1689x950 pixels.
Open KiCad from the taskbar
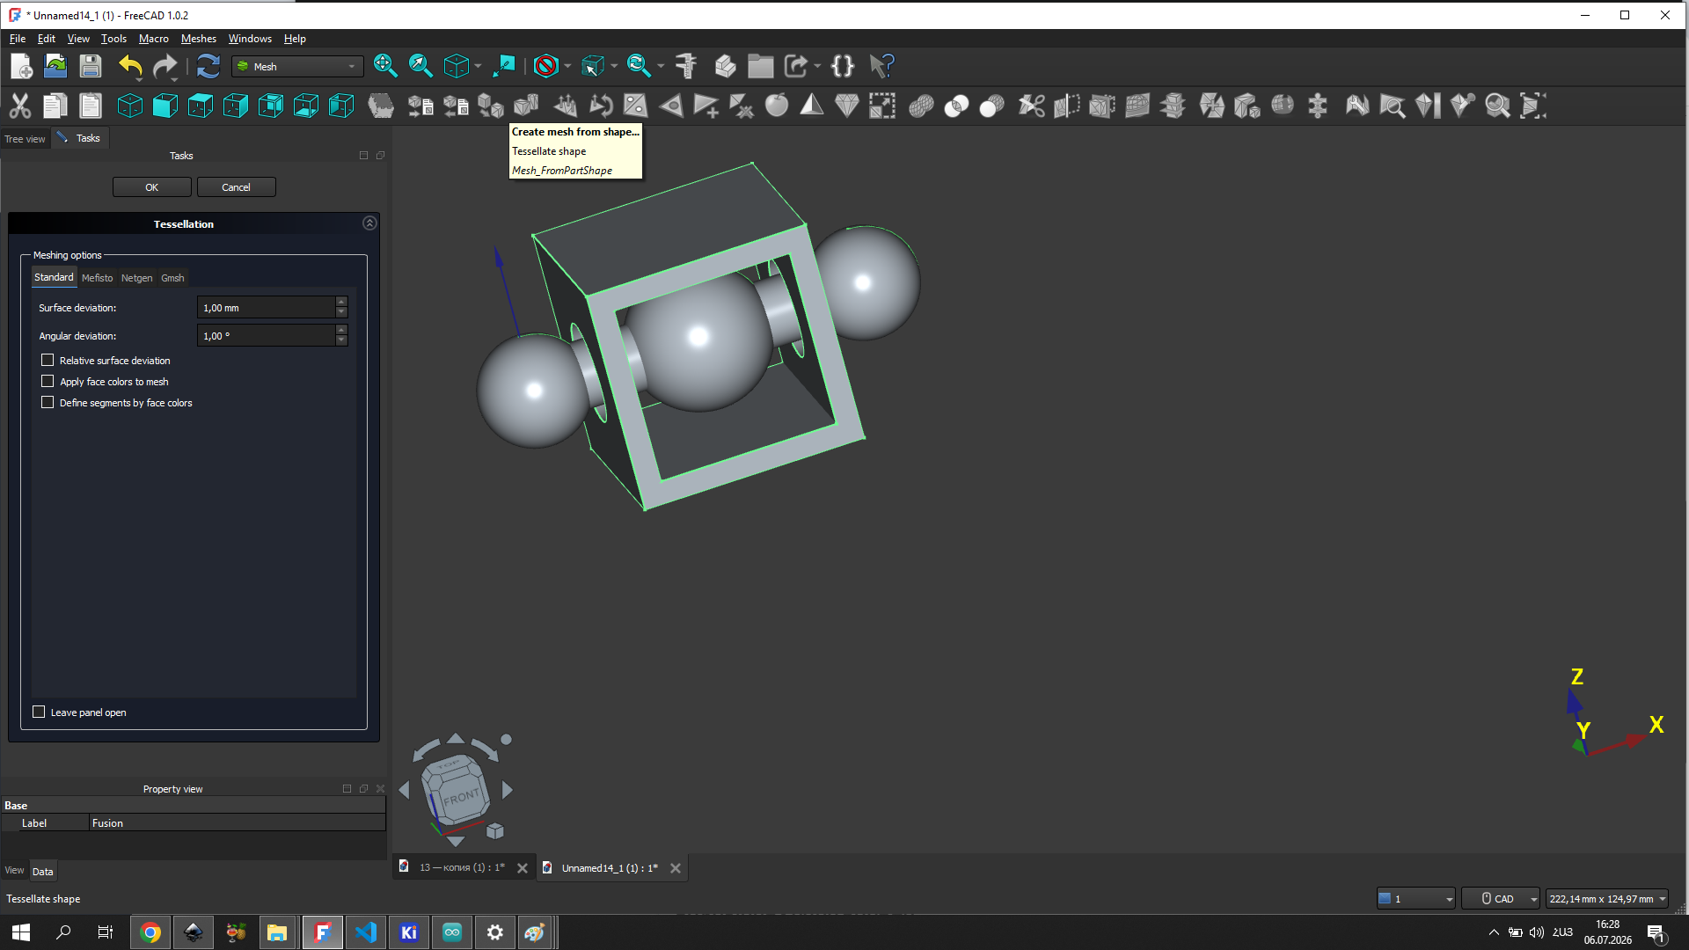(x=408, y=932)
